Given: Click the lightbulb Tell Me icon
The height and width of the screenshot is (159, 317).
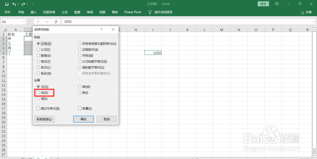Looking at the screenshot, I should click(x=150, y=12).
